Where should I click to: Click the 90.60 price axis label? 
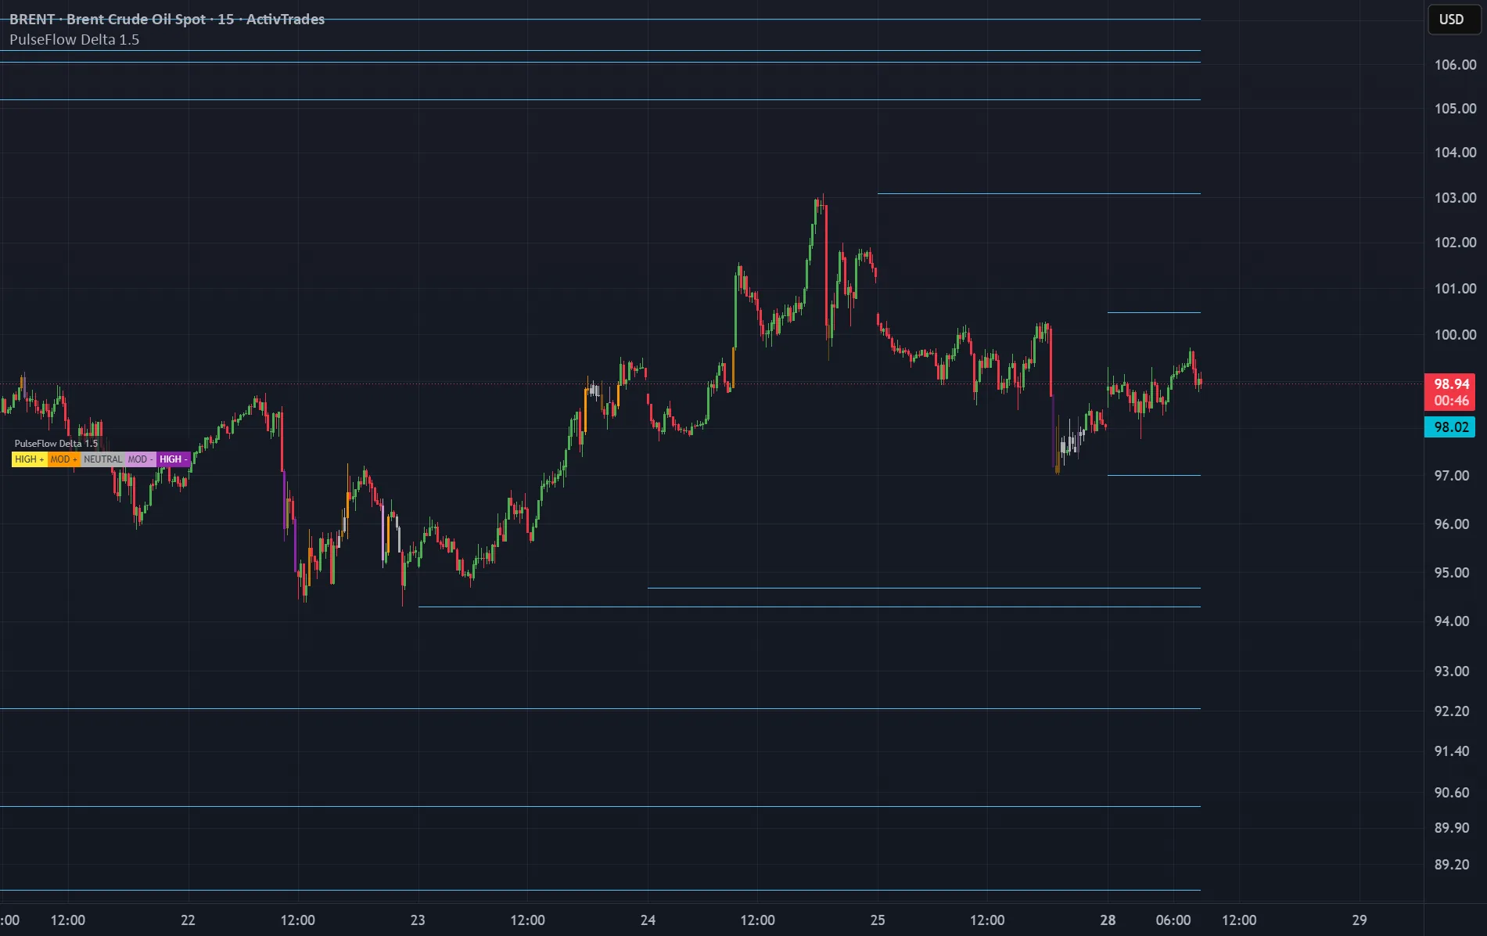[x=1452, y=793]
